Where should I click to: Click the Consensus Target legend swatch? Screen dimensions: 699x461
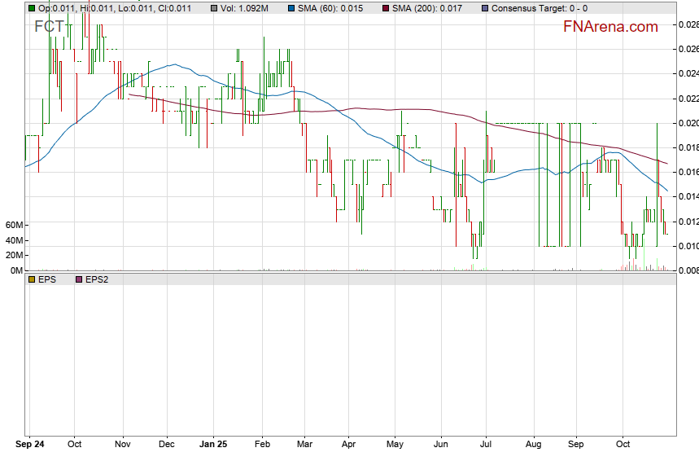click(486, 8)
